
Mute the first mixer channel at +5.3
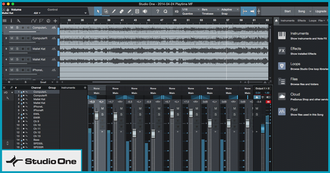[102, 108]
